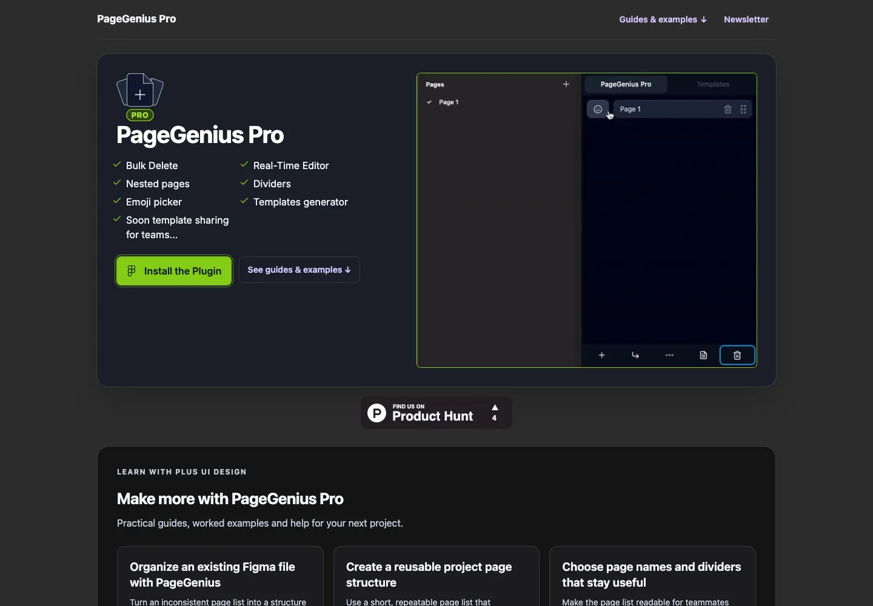Click the divider dashes icon in bottom toolbar
The image size is (873, 606).
click(670, 355)
